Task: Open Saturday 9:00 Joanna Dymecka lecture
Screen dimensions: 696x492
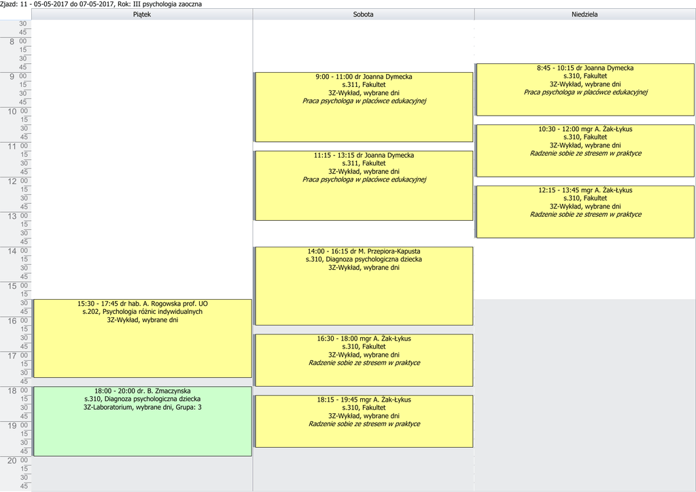Action: (364, 107)
